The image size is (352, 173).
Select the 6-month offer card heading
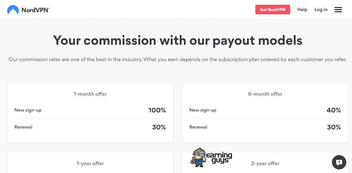pos(265,94)
